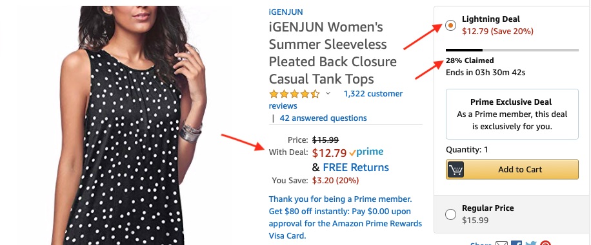Share on Pinterest icon

(545, 244)
